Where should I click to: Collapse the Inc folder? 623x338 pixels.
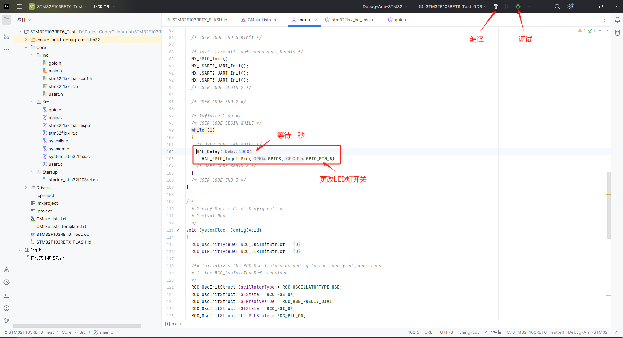tap(32, 55)
